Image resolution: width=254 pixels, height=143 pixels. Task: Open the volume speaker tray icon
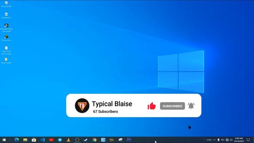231,140
